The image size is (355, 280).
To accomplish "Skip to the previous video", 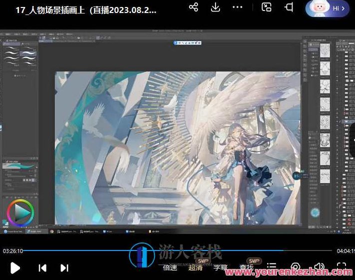I will pos(42,268).
